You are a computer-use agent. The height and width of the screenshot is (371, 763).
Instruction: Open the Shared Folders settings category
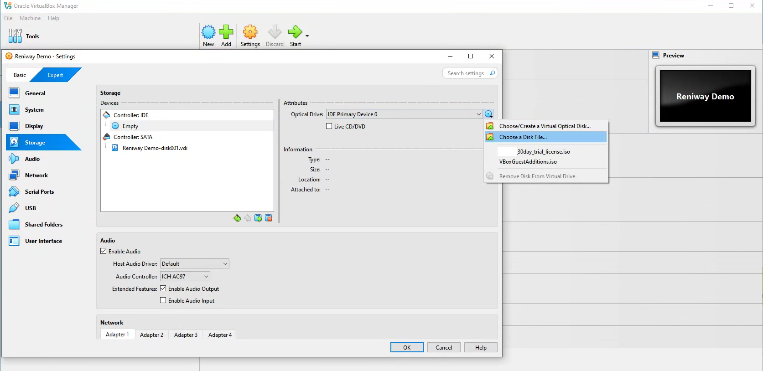pyautogui.click(x=44, y=224)
